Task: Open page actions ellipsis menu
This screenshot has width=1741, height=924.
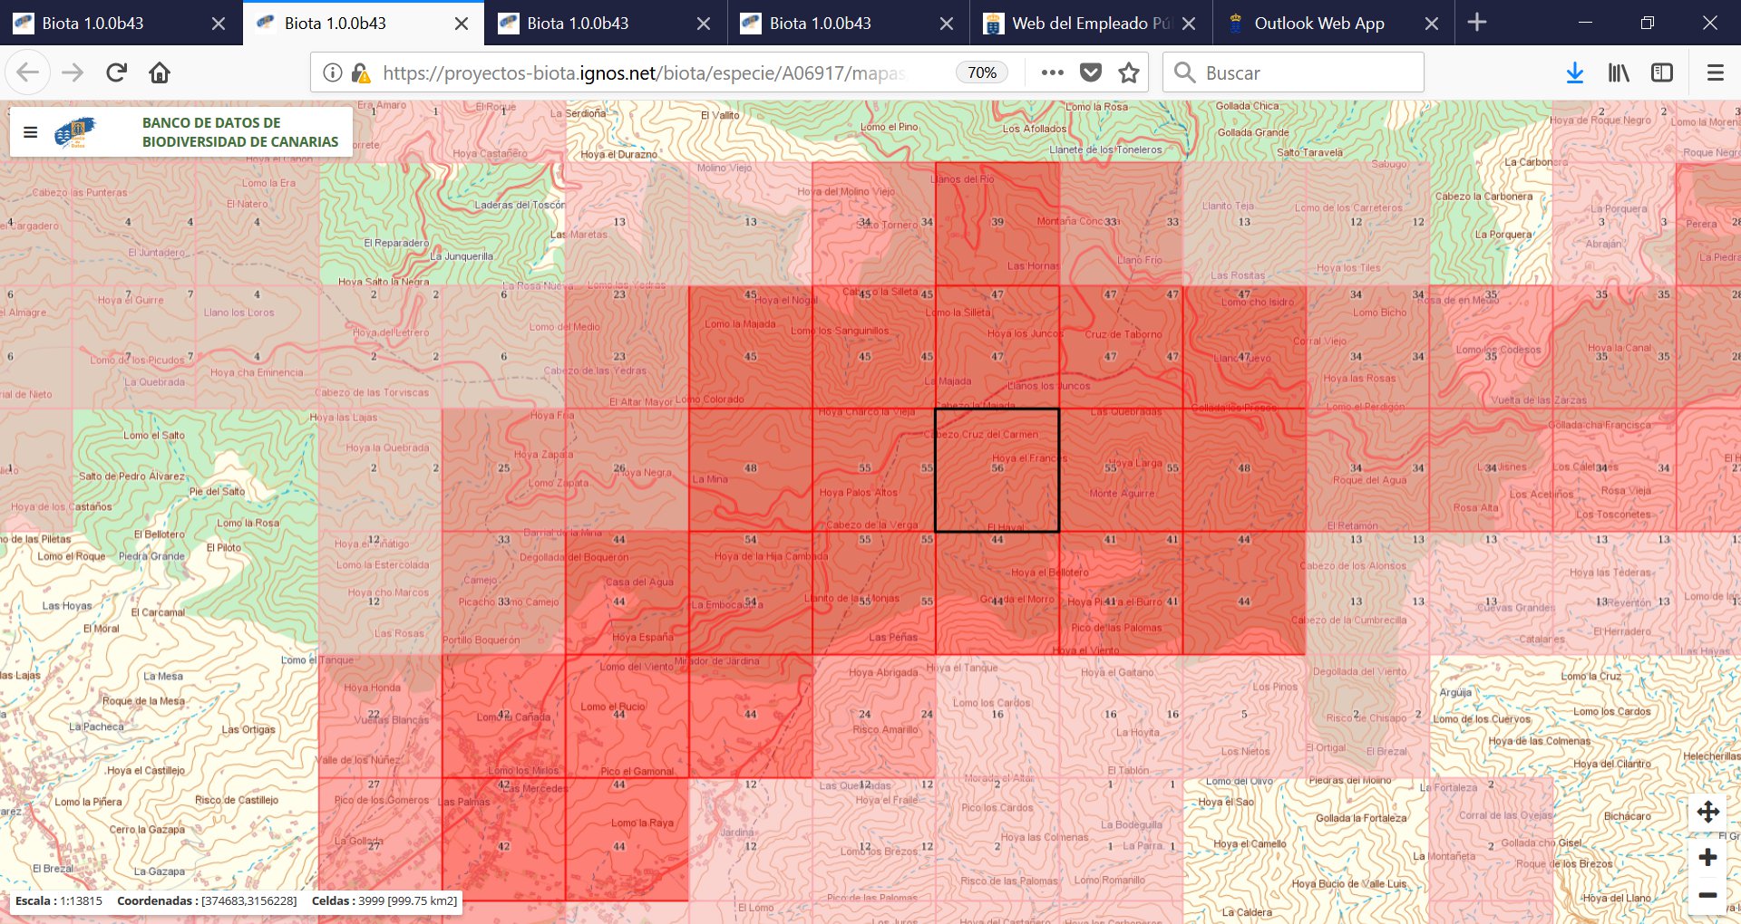Action: click(x=1052, y=72)
